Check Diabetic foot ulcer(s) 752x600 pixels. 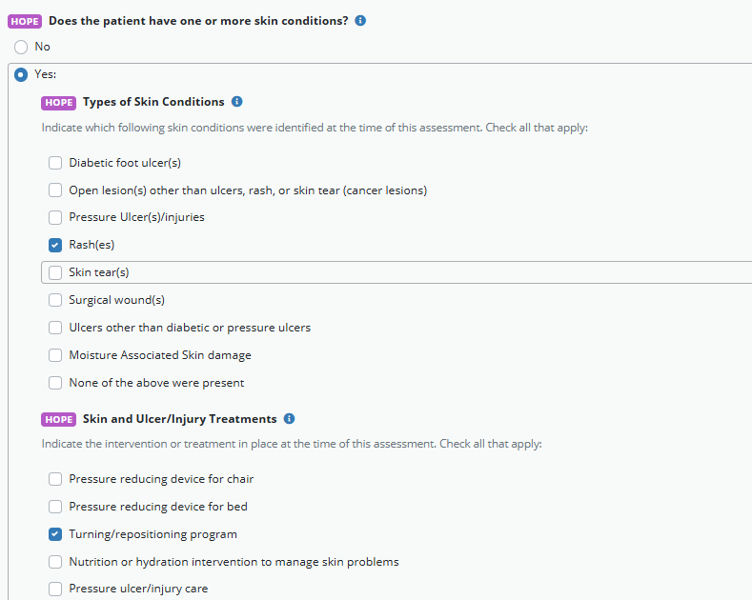pyautogui.click(x=55, y=163)
